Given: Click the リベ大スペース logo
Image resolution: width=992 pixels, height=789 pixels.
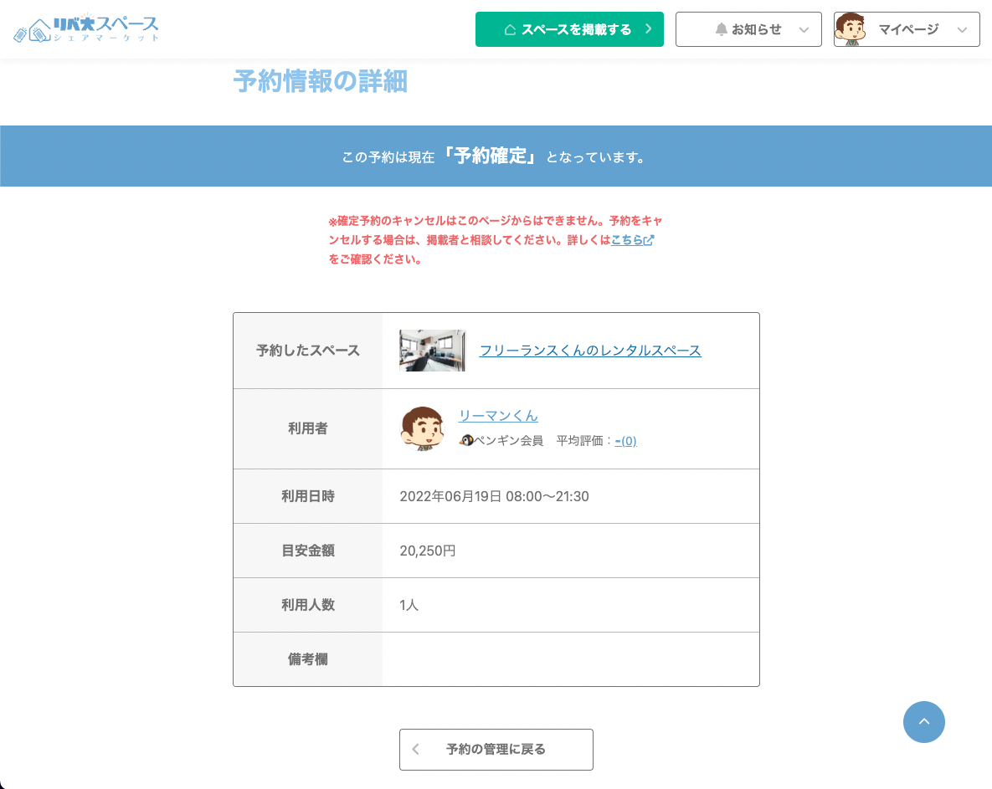Looking at the screenshot, I should tap(86, 29).
